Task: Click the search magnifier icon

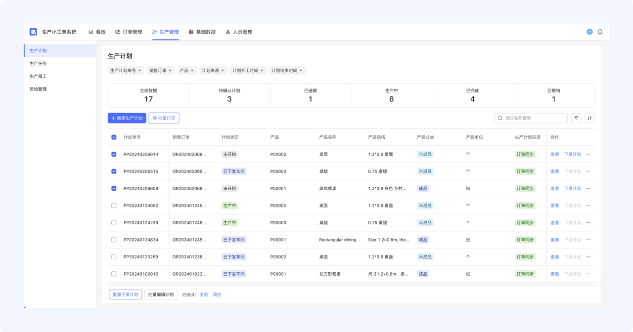Action: (500, 118)
